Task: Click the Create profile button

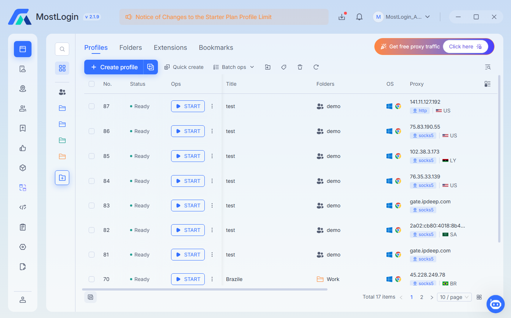Action: pos(114,67)
